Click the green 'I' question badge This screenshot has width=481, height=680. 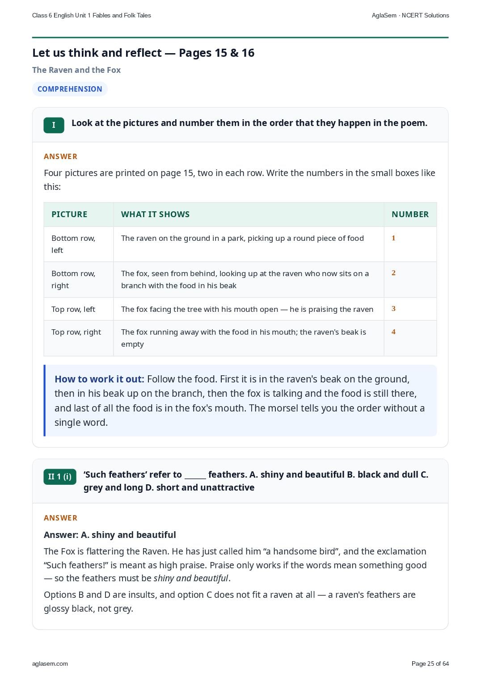pyautogui.click(x=54, y=125)
